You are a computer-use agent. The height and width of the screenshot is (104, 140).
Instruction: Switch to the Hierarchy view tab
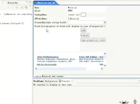point(13,3)
